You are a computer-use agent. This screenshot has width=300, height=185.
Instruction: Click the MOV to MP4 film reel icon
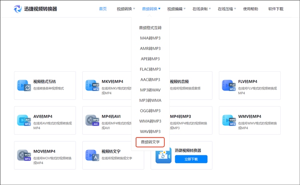pos(24,155)
